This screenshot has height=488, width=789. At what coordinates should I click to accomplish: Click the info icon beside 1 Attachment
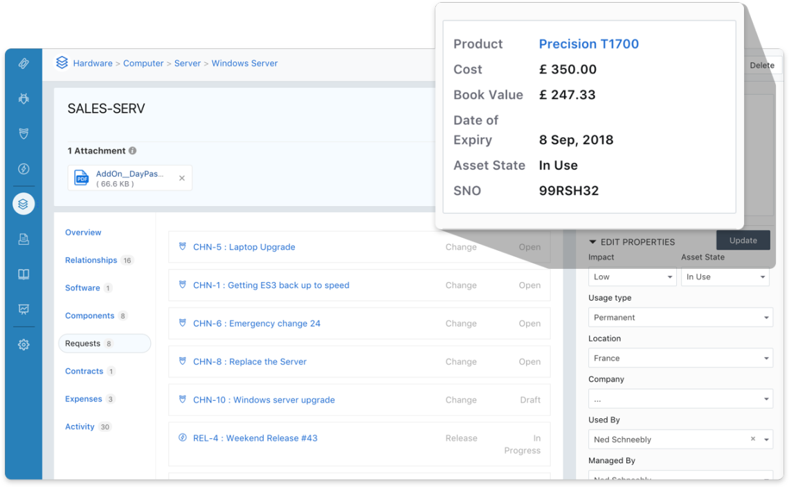click(133, 151)
